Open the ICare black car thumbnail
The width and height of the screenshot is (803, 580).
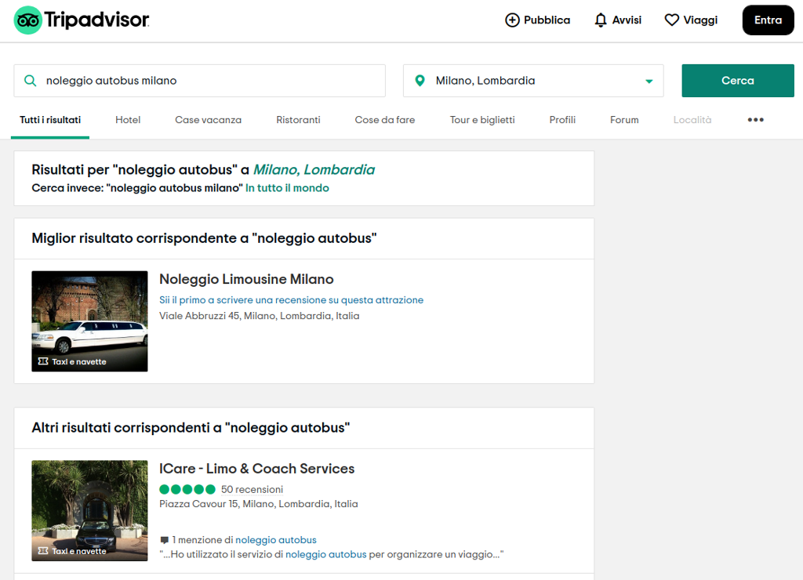(89, 510)
